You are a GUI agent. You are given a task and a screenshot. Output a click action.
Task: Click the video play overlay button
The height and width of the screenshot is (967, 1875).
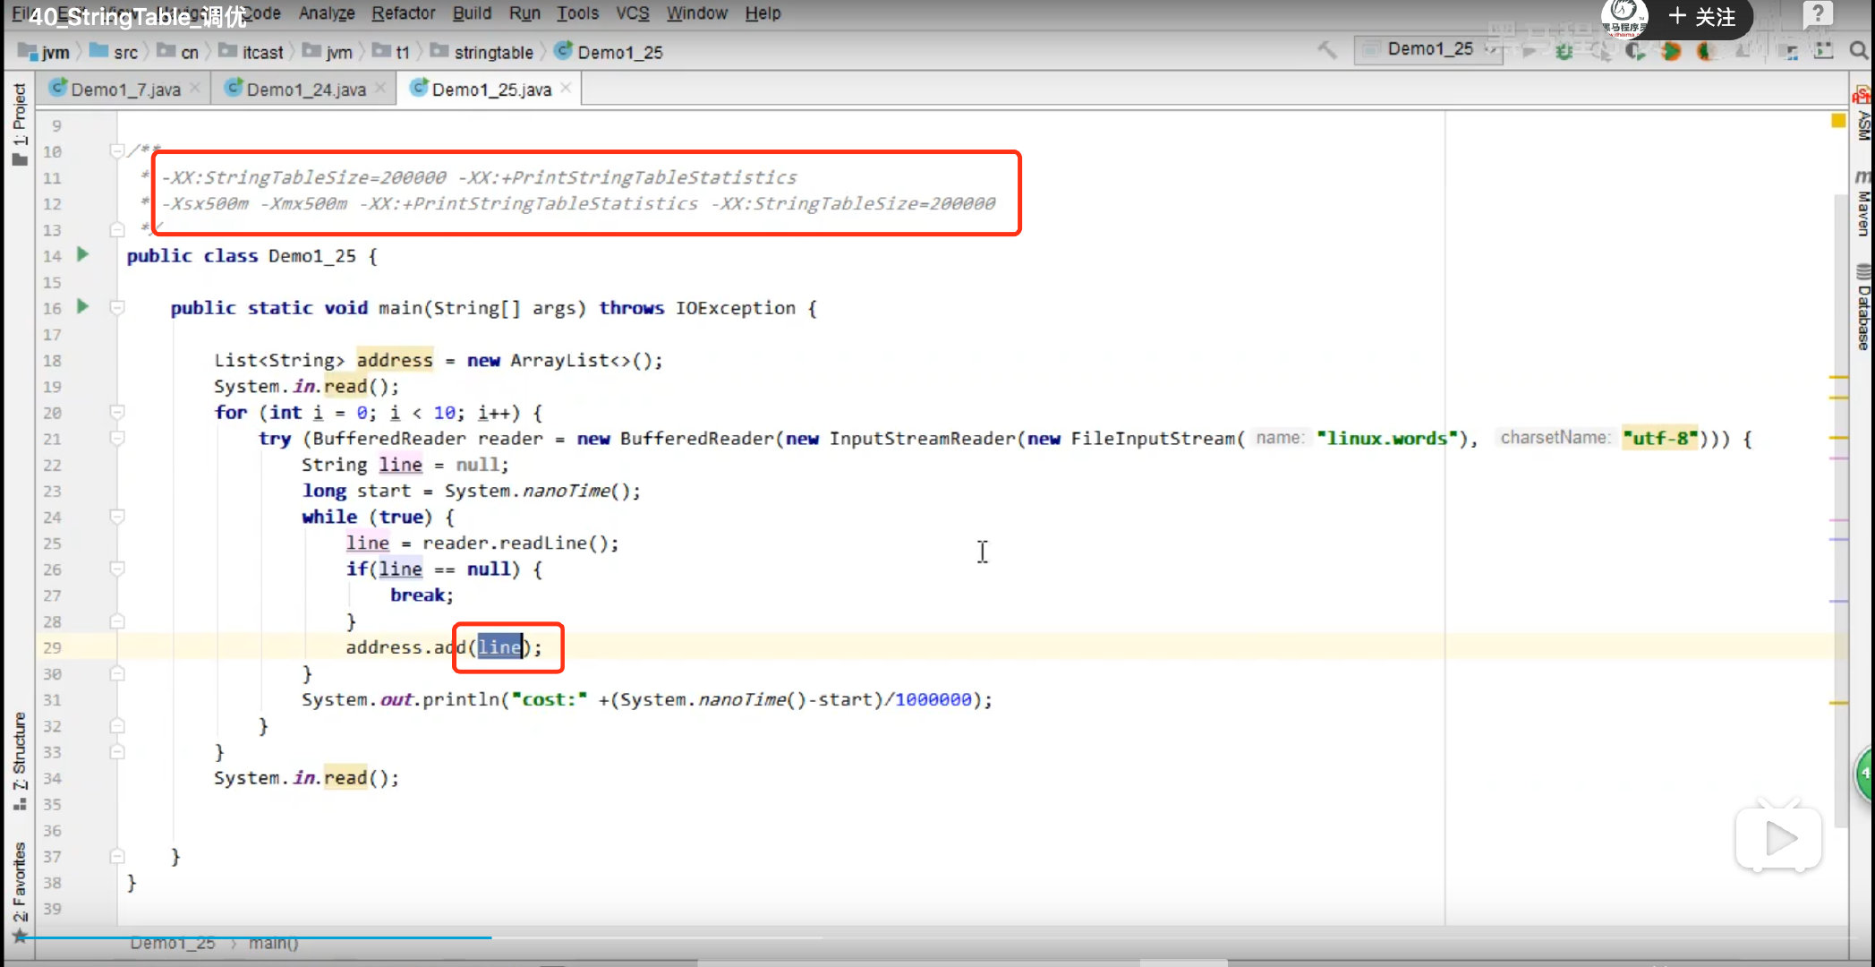pyautogui.click(x=1778, y=839)
